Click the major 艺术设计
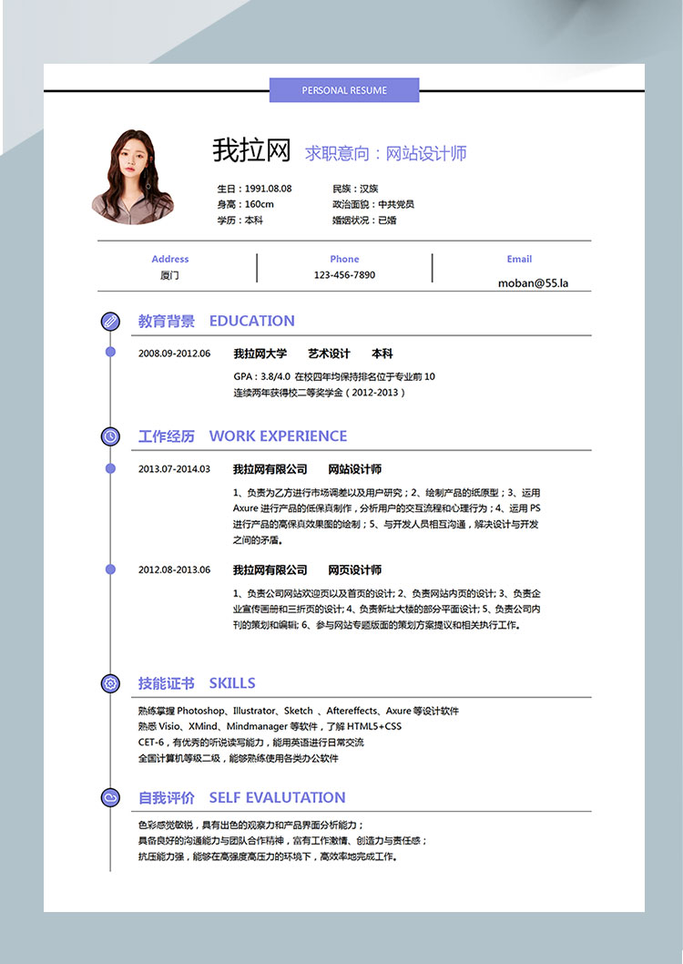This screenshot has height=964, width=683. click(330, 354)
